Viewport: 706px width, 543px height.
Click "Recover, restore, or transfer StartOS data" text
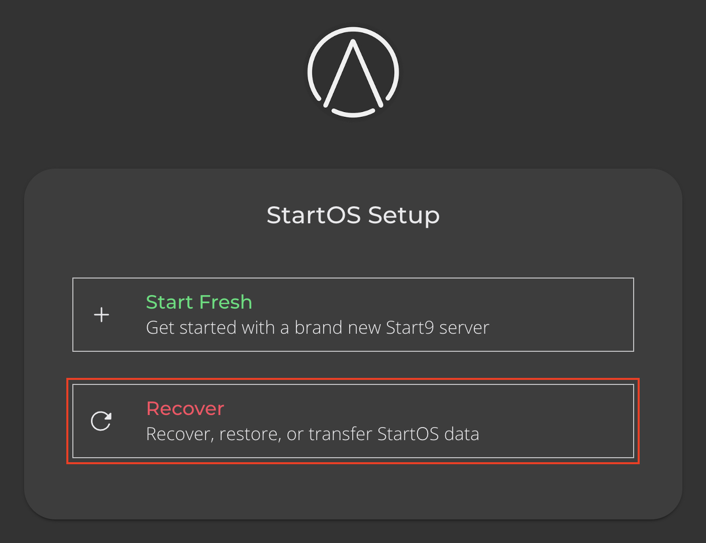312,434
